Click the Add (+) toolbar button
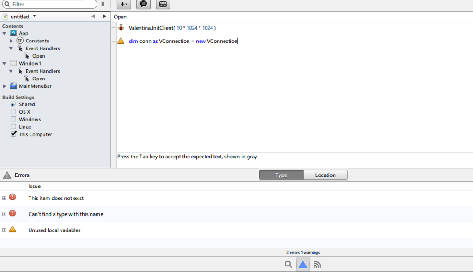This screenshot has width=473, height=272. [124, 4]
